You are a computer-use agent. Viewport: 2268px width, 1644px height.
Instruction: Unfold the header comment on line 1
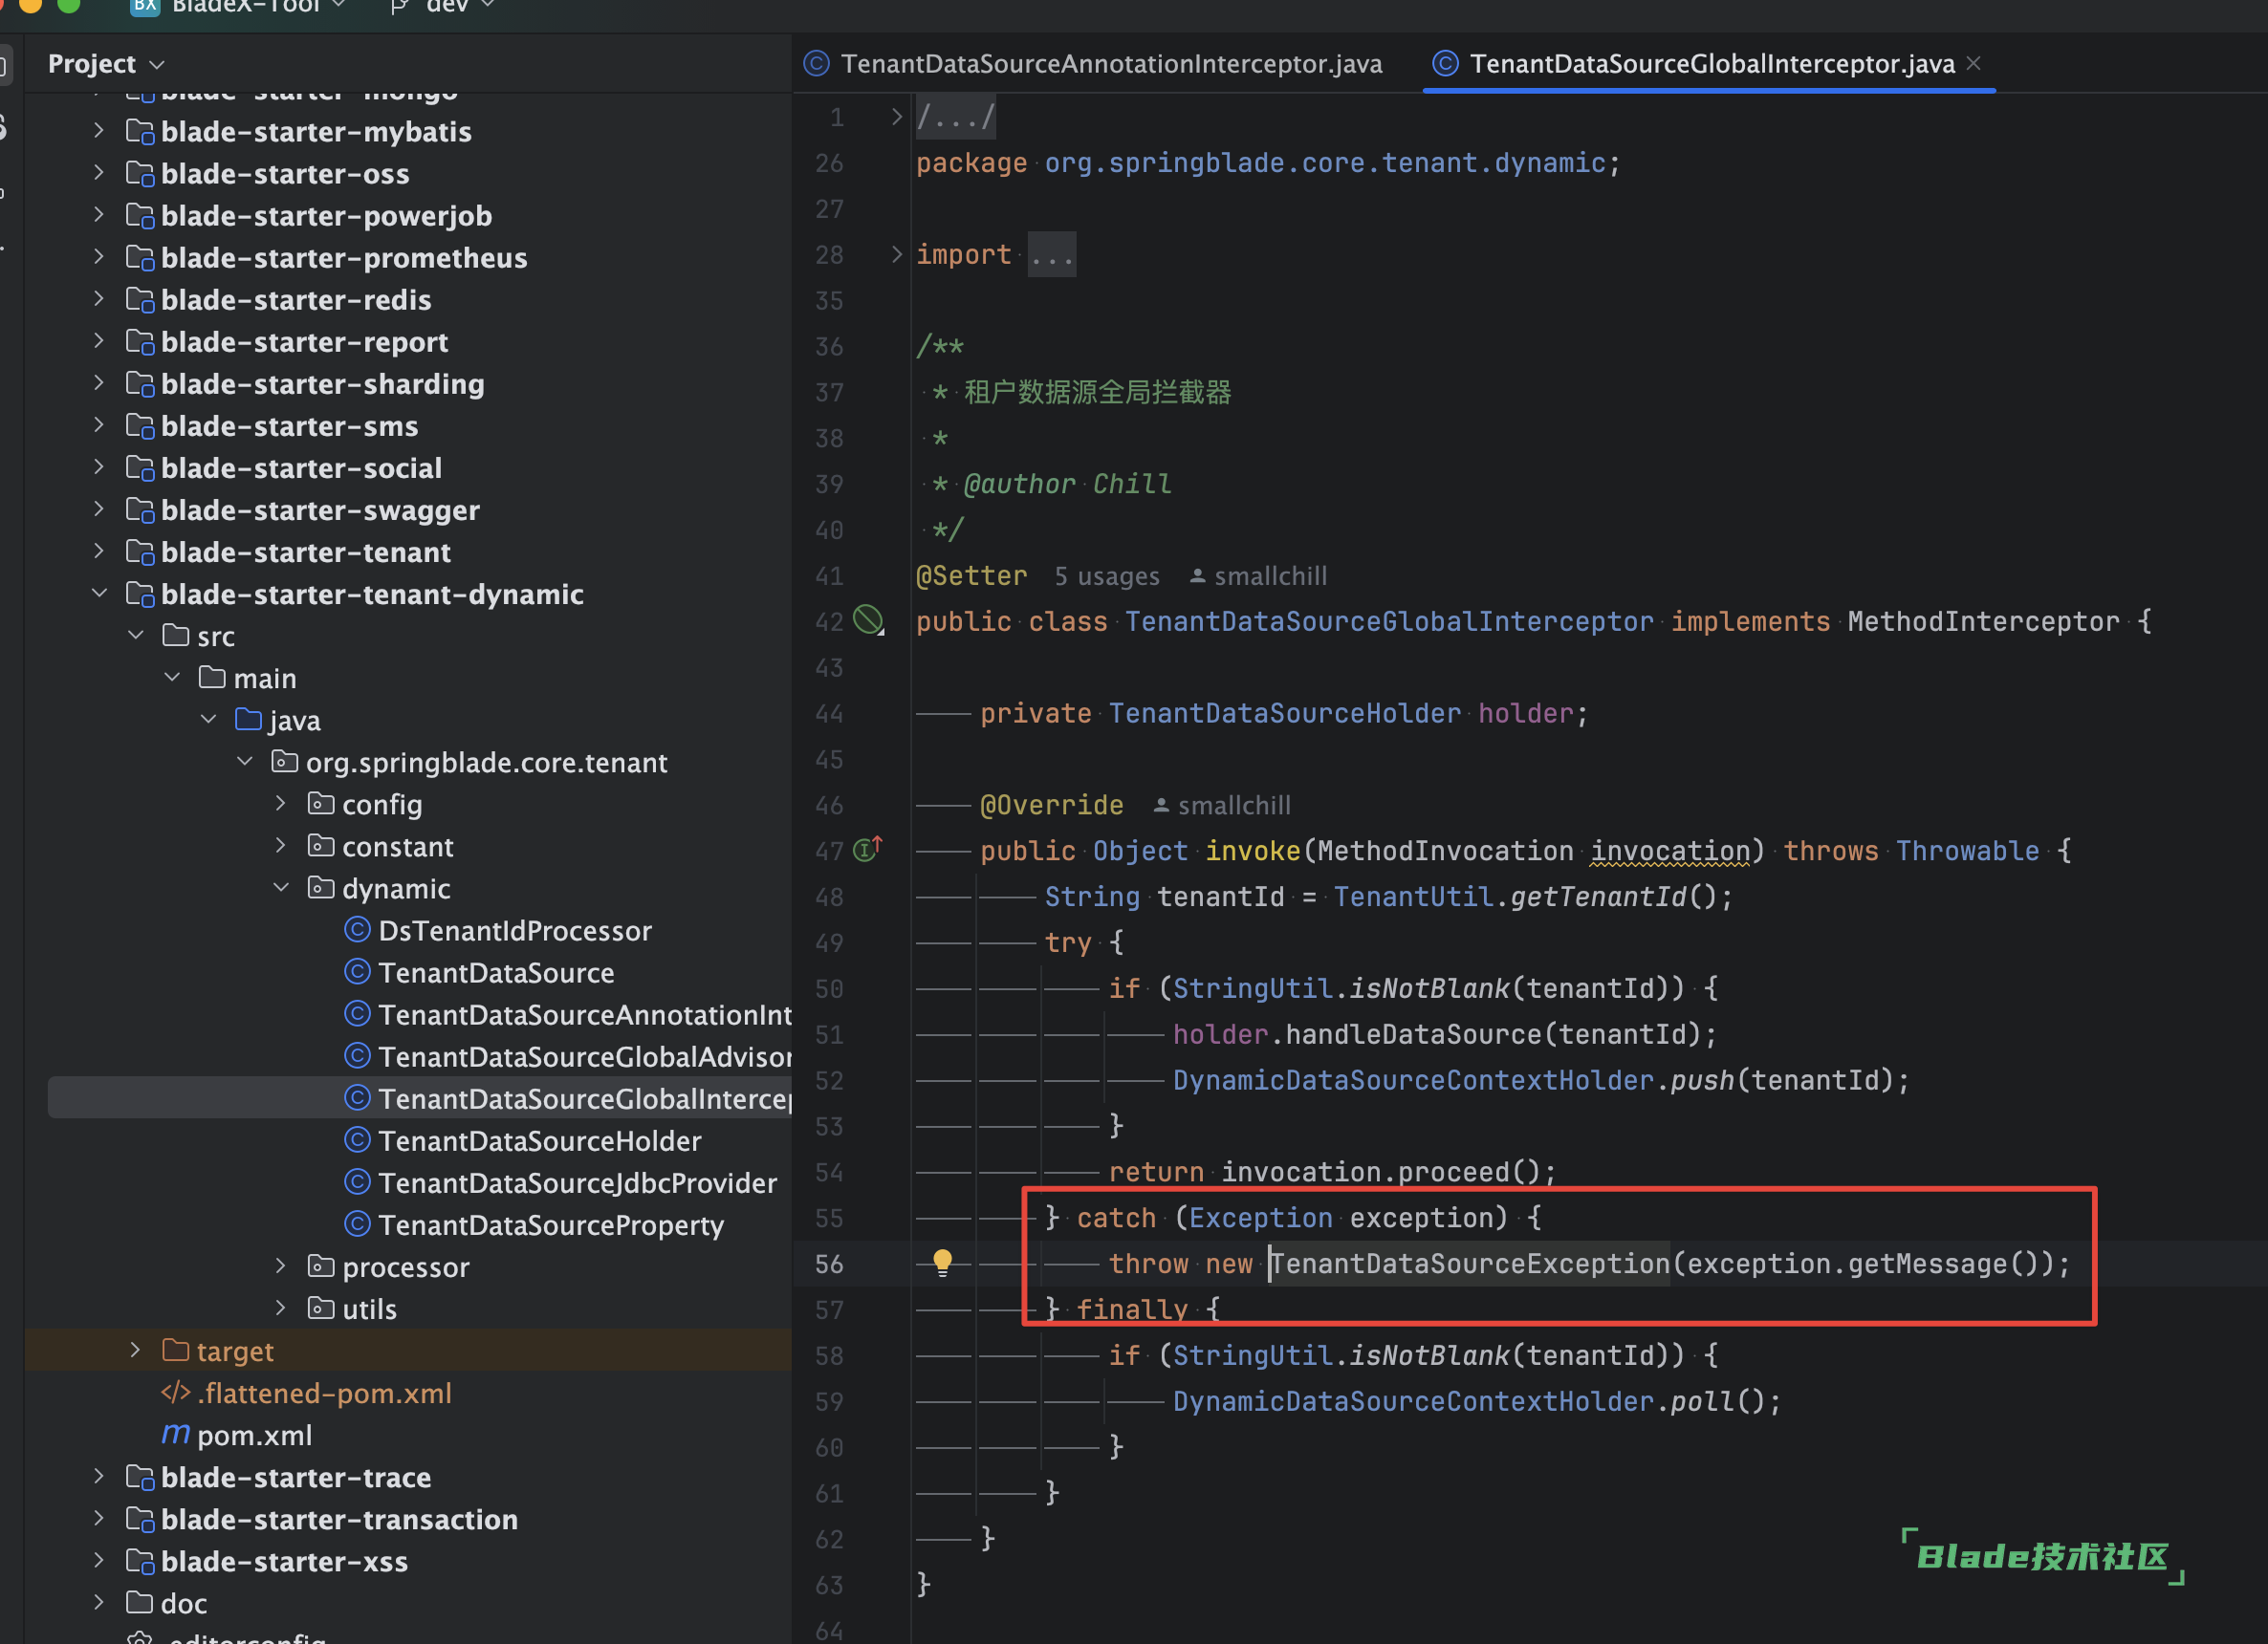point(896,117)
